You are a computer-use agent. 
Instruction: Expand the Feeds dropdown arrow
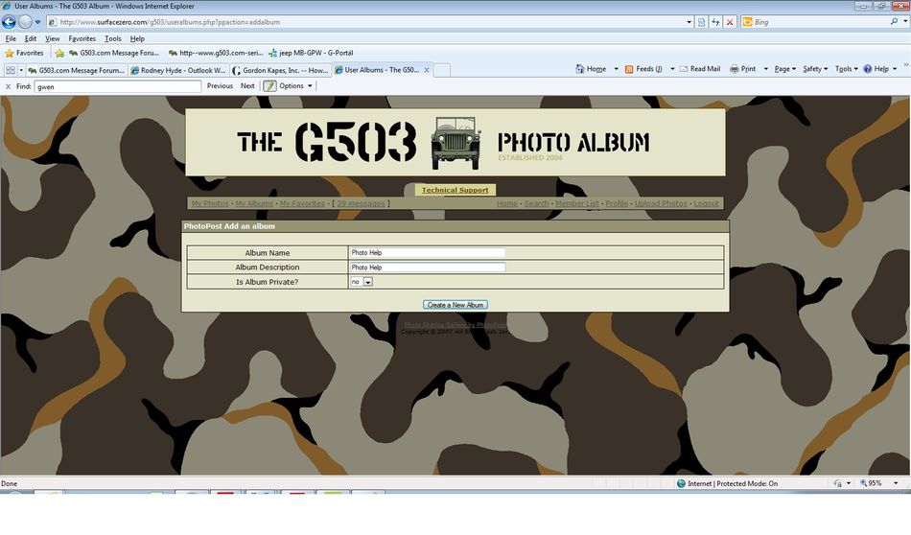672,68
